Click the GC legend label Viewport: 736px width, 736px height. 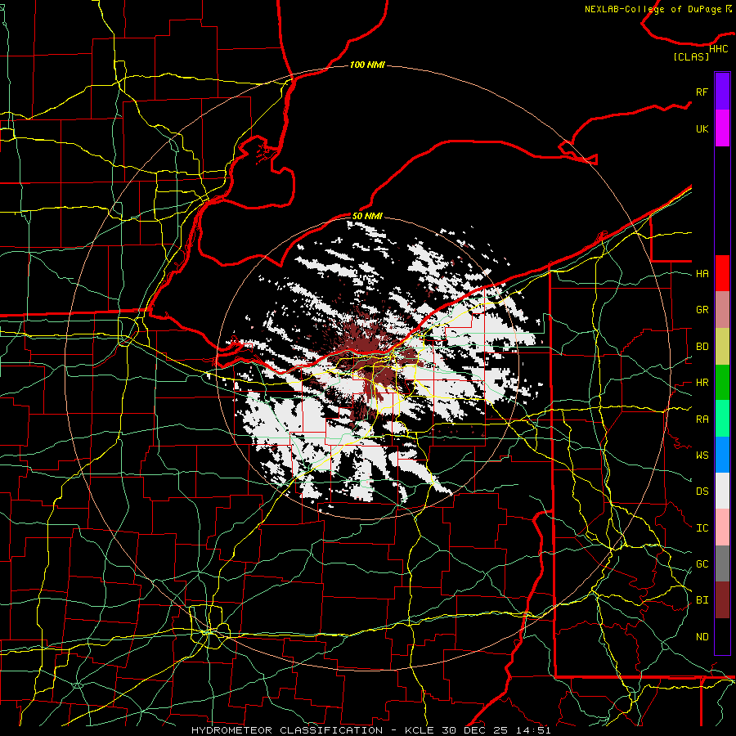702,564
